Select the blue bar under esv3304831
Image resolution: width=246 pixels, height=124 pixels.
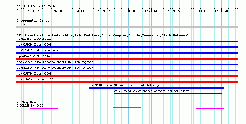pos(156,88)
